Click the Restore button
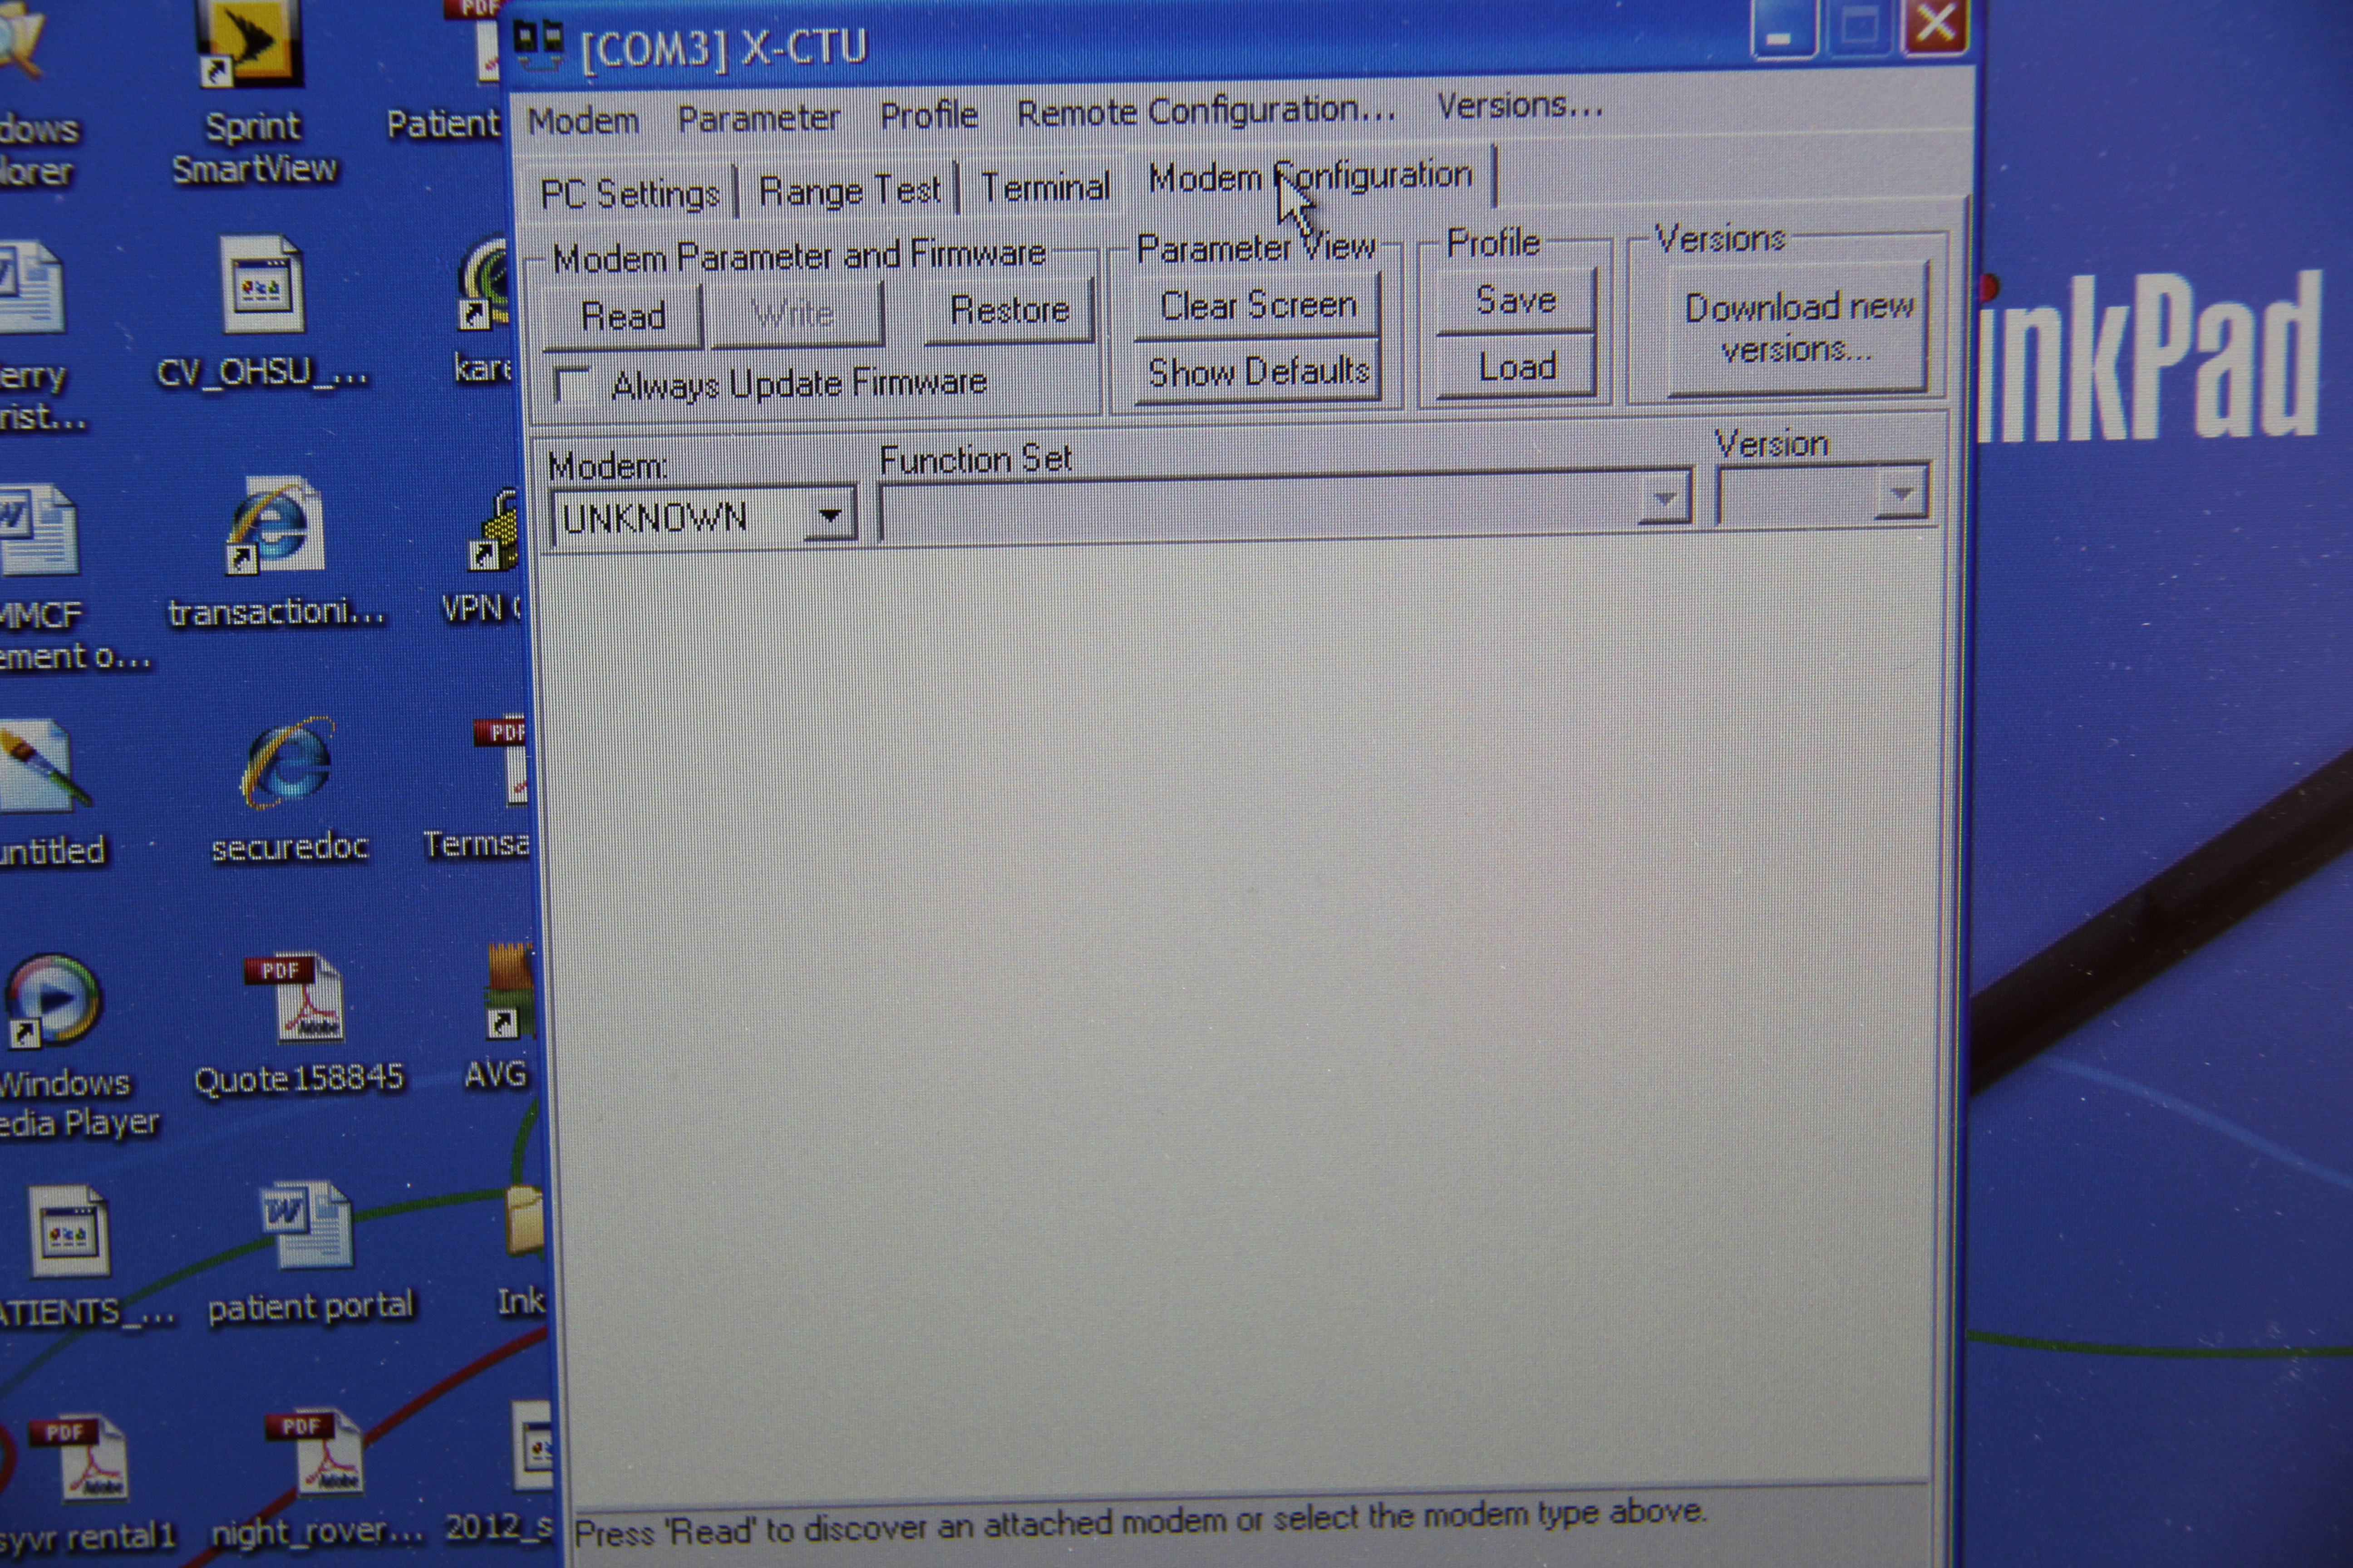 coord(1009,310)
